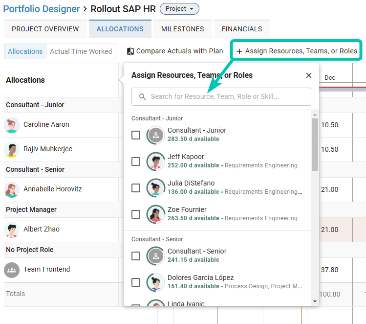
Task: Select Julia DiStefano's checkbox
Action: click(136, 188)
